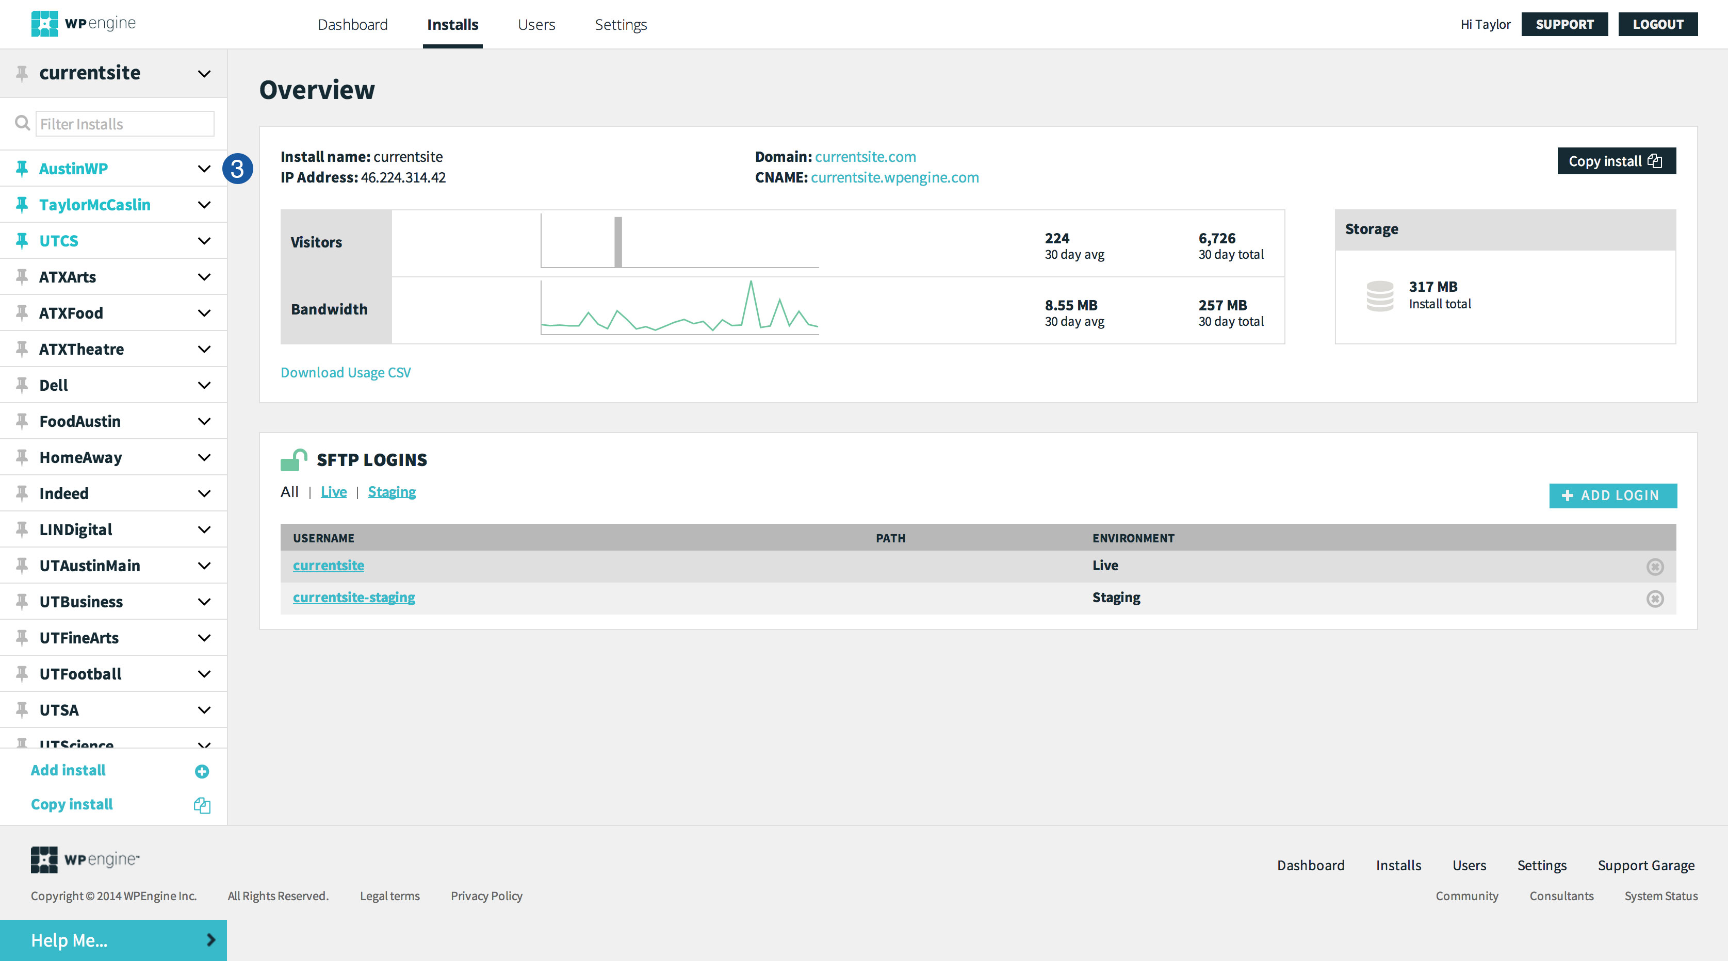
Task: Open the currentsite SFTP username link
Action: coord(329,566)
